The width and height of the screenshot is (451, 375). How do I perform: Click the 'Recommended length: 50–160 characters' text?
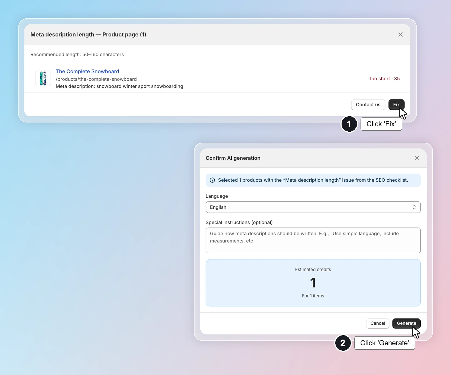pos(77,54)
